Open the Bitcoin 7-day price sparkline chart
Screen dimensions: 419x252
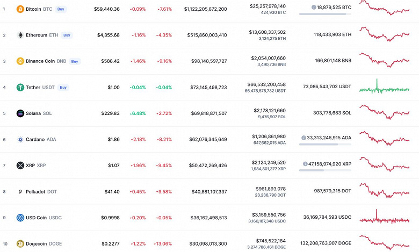click(384, 8)
